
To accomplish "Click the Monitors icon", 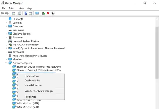I will click(x=10, y=59).
